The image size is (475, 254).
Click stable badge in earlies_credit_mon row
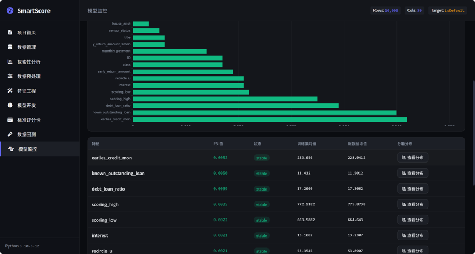tap(261, 158)
